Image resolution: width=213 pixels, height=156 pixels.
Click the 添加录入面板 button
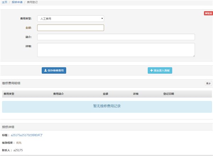(160, 70)
